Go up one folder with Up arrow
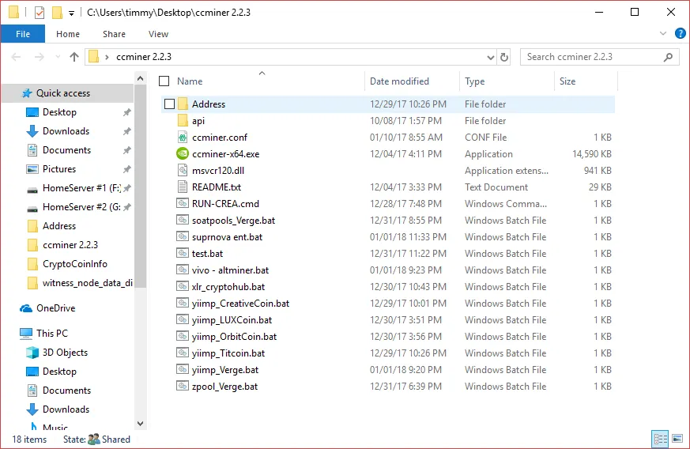Screen dimensions: 690x449 click(74, 57)
